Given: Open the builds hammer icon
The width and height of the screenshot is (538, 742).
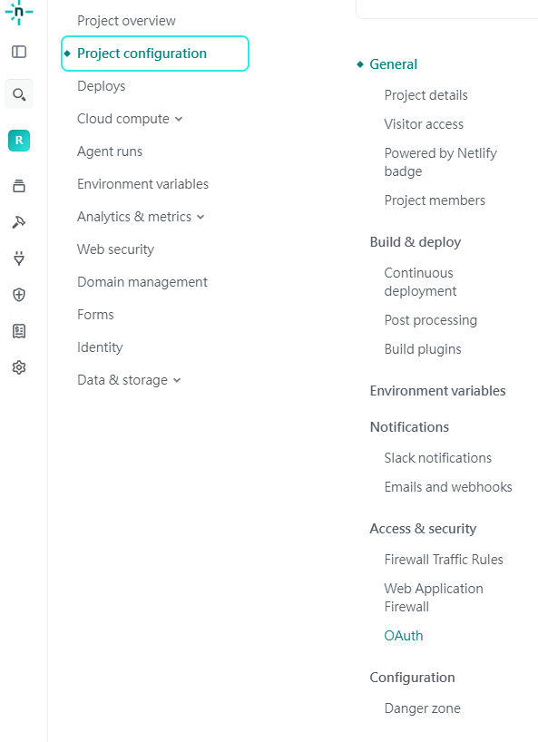Looking at the screenshot, I should click(19, 222).
